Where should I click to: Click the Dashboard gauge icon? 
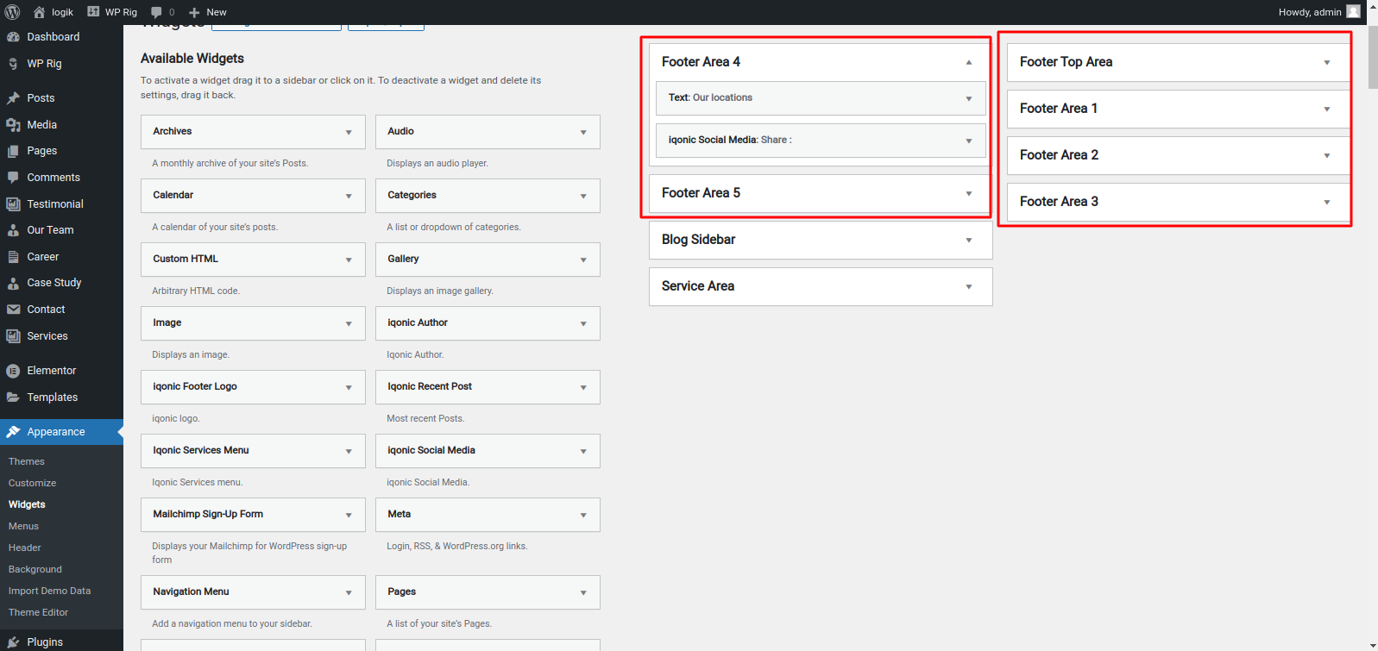coord(13,37)
